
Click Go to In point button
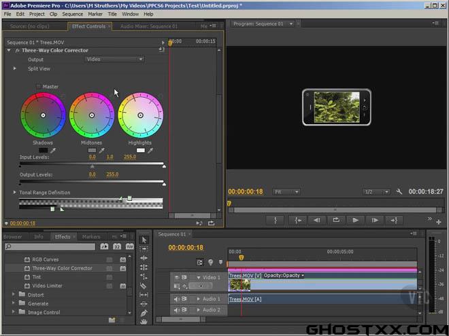(x=298, y=221)
